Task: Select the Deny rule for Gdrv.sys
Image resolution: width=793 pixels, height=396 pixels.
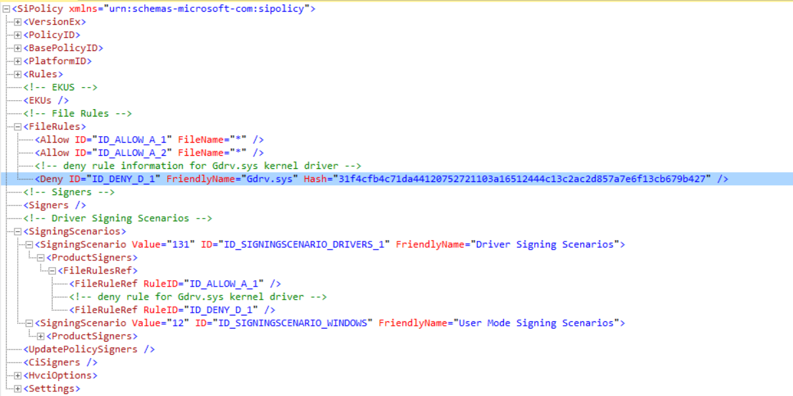Action: click(x=197, y=179)
